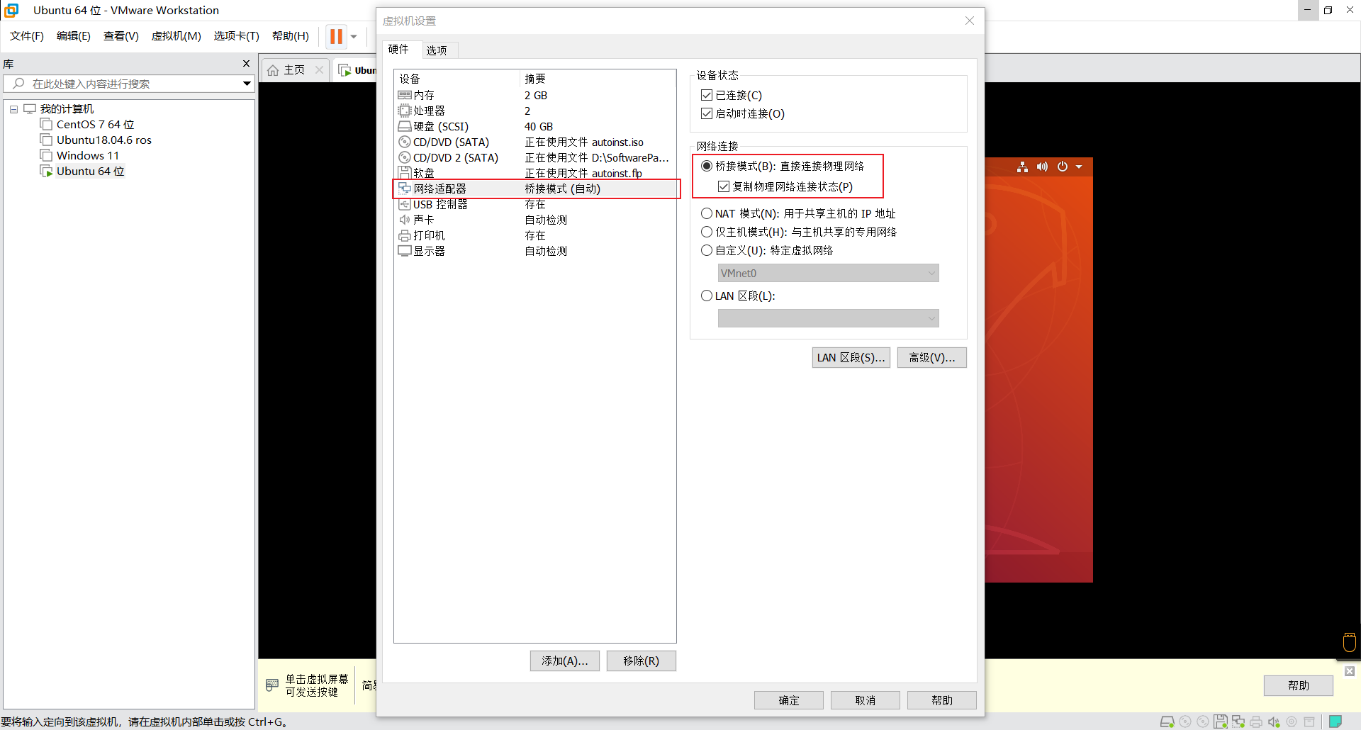The width and height of the screenshot is (1361, 730).
Task: Select 声卡 device row
Action: click(535, 220)
